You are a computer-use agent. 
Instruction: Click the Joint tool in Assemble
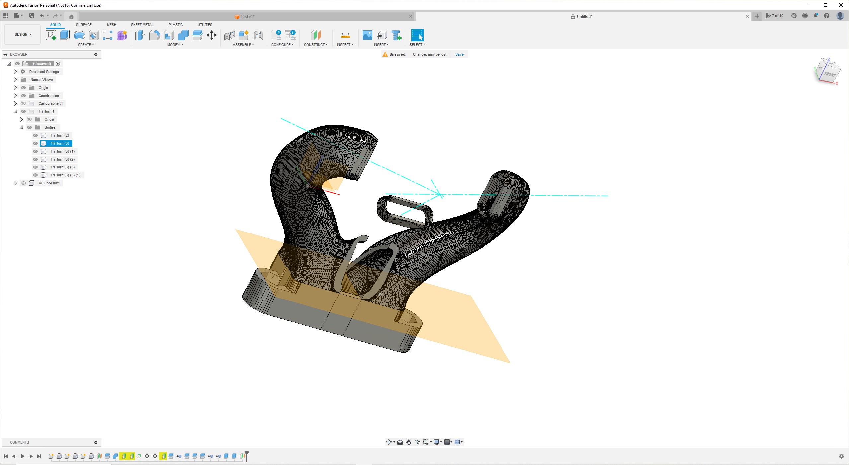coord(258,35)
